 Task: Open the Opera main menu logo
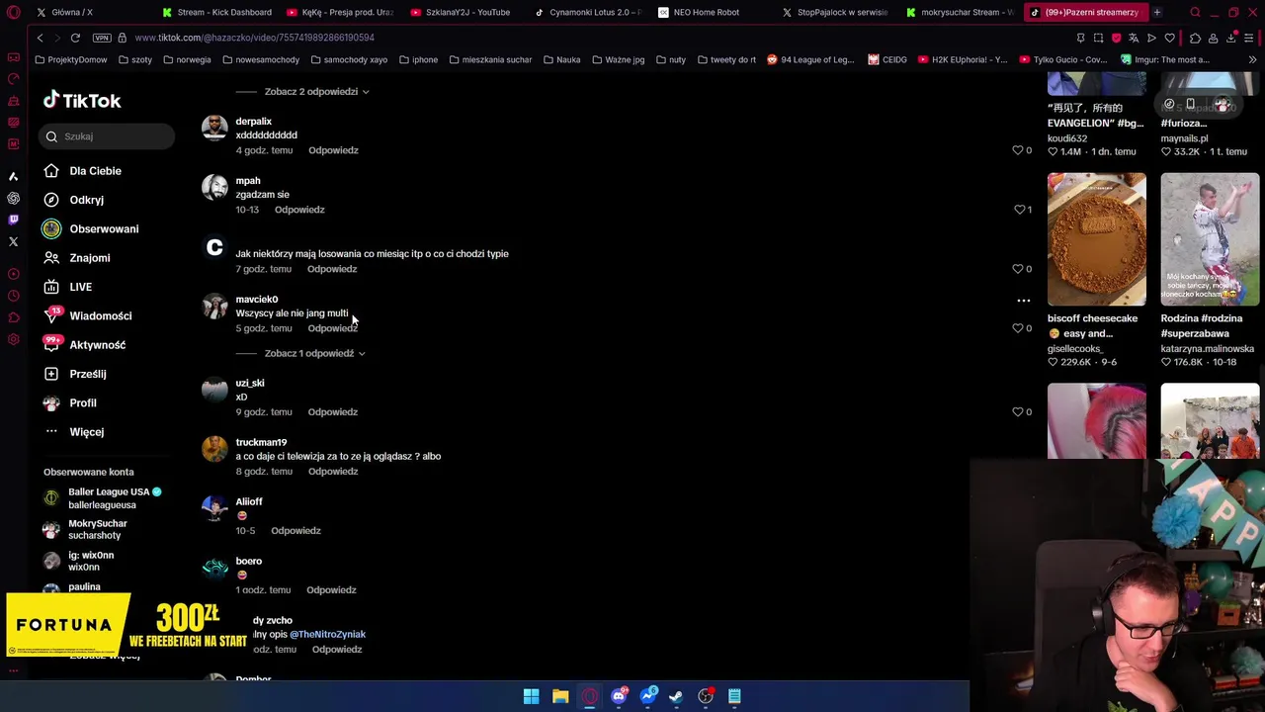coord(14,13)
